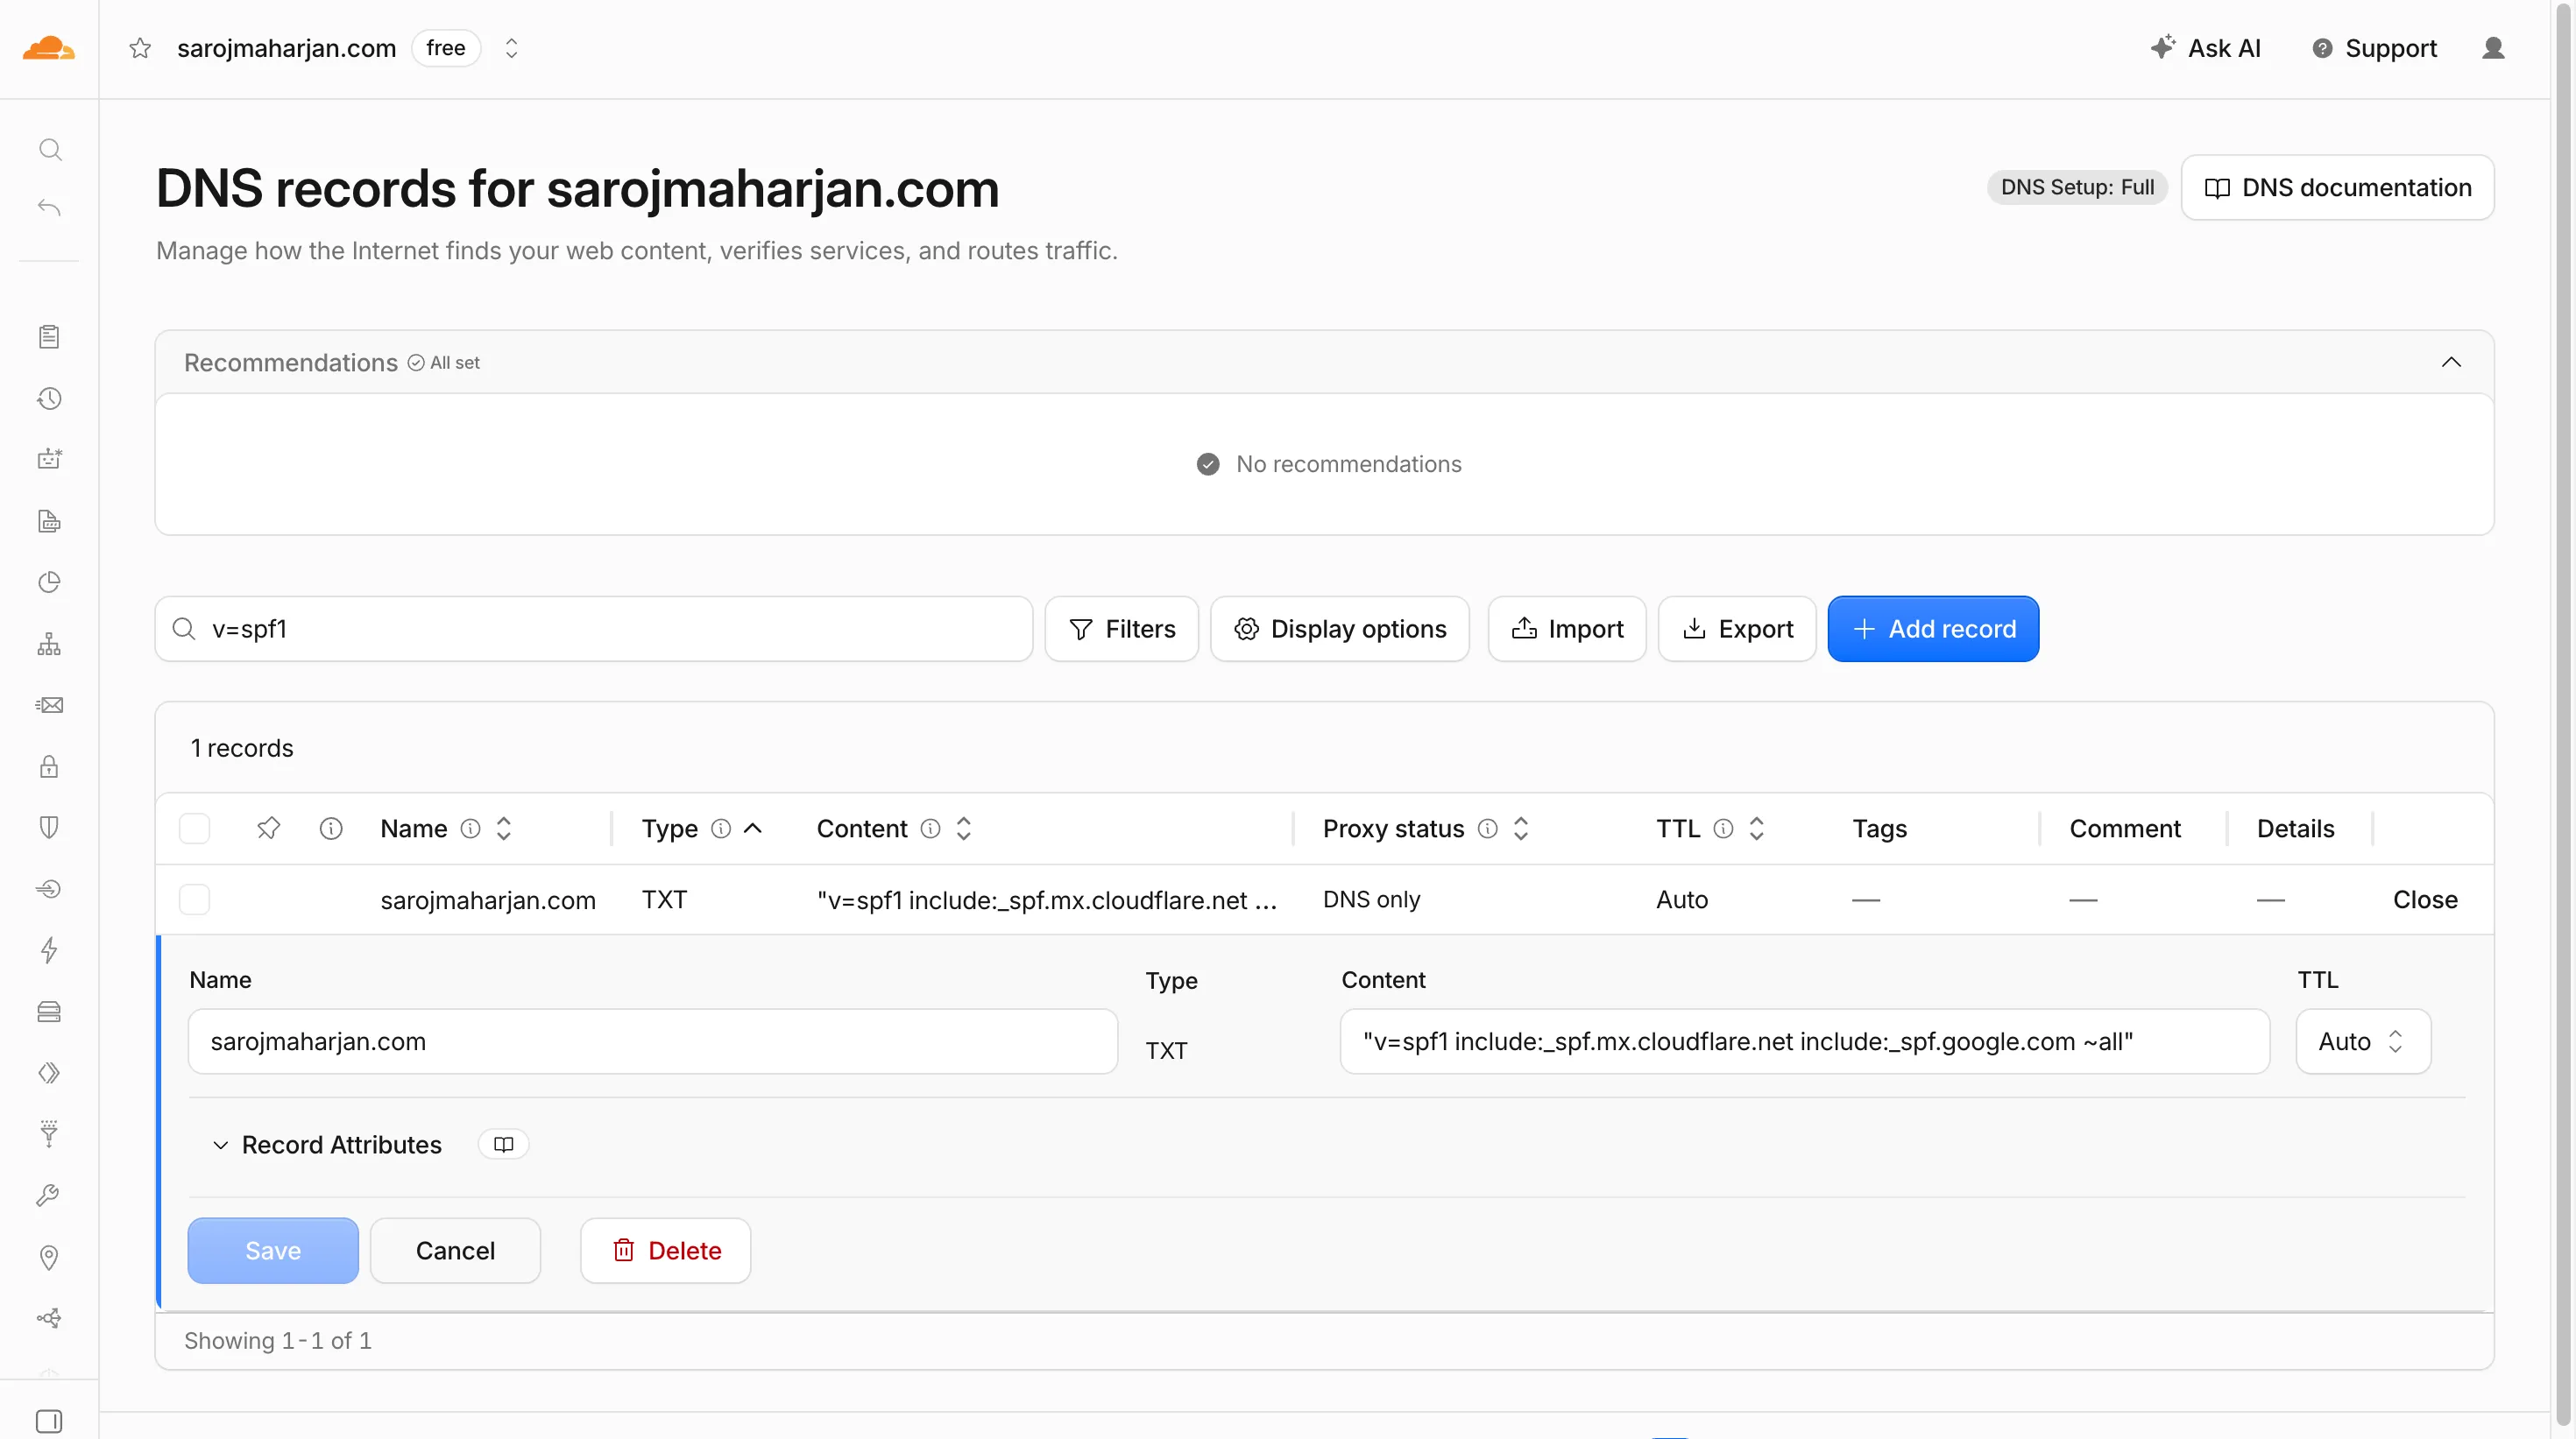
Task: Open DNS documentation link
Action: pos(2337,187)
